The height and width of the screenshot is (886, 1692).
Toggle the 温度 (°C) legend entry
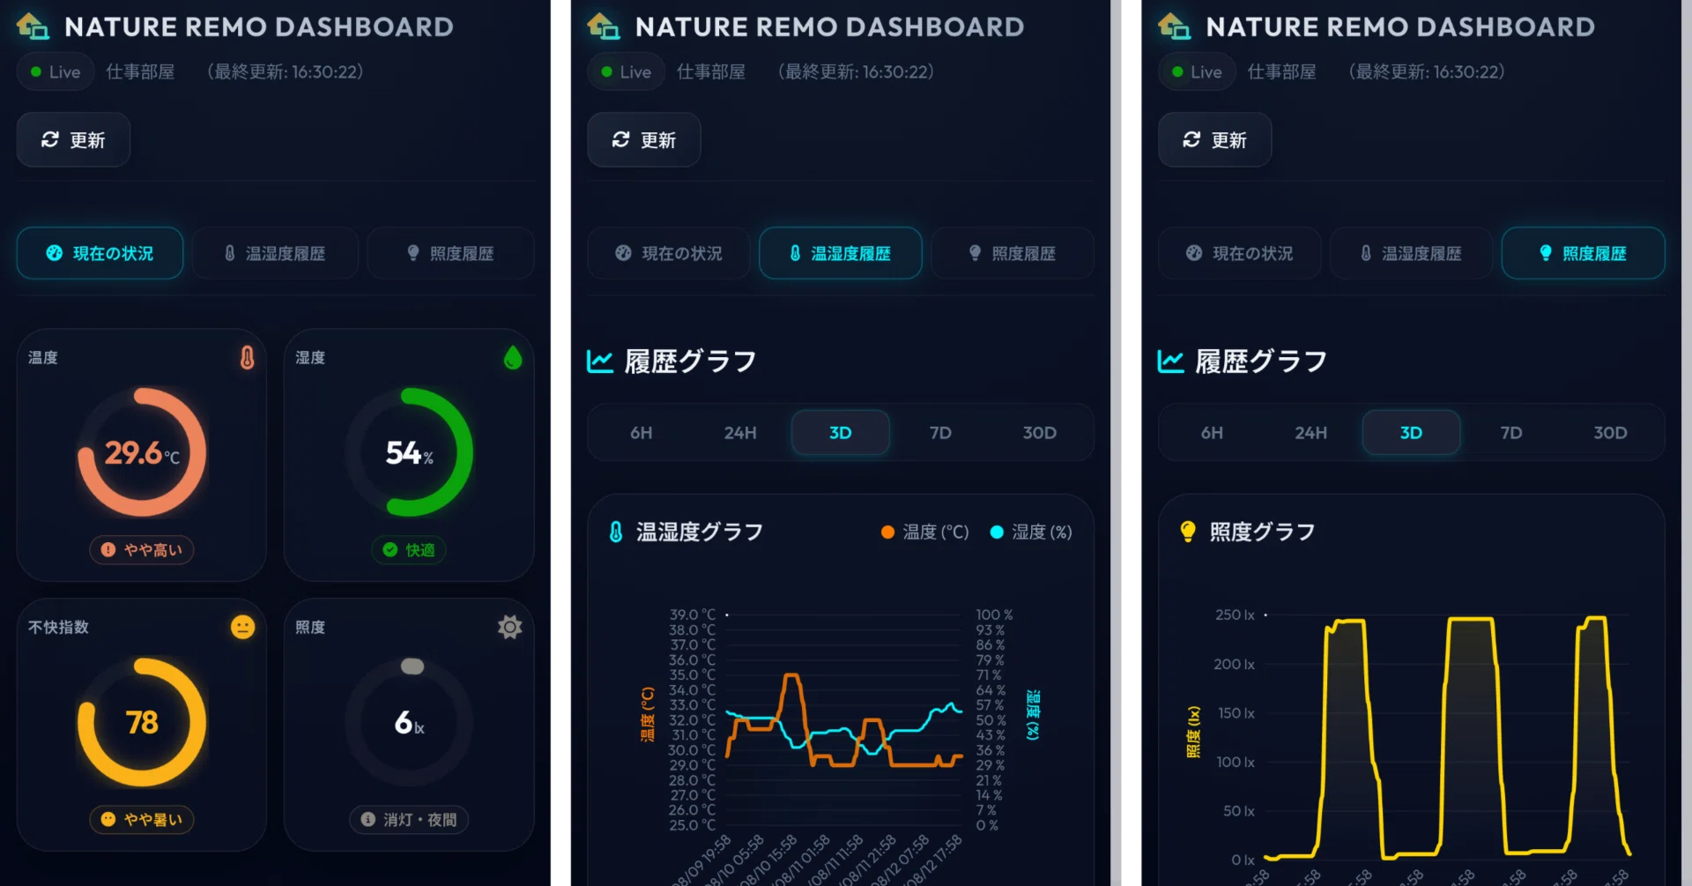pyautogui.click(x=925, y=532)
